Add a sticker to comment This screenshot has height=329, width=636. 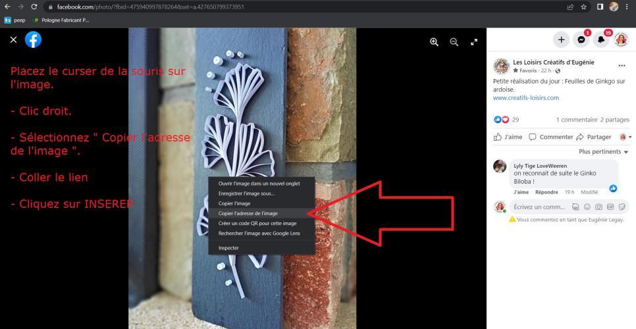click(622, 207)
